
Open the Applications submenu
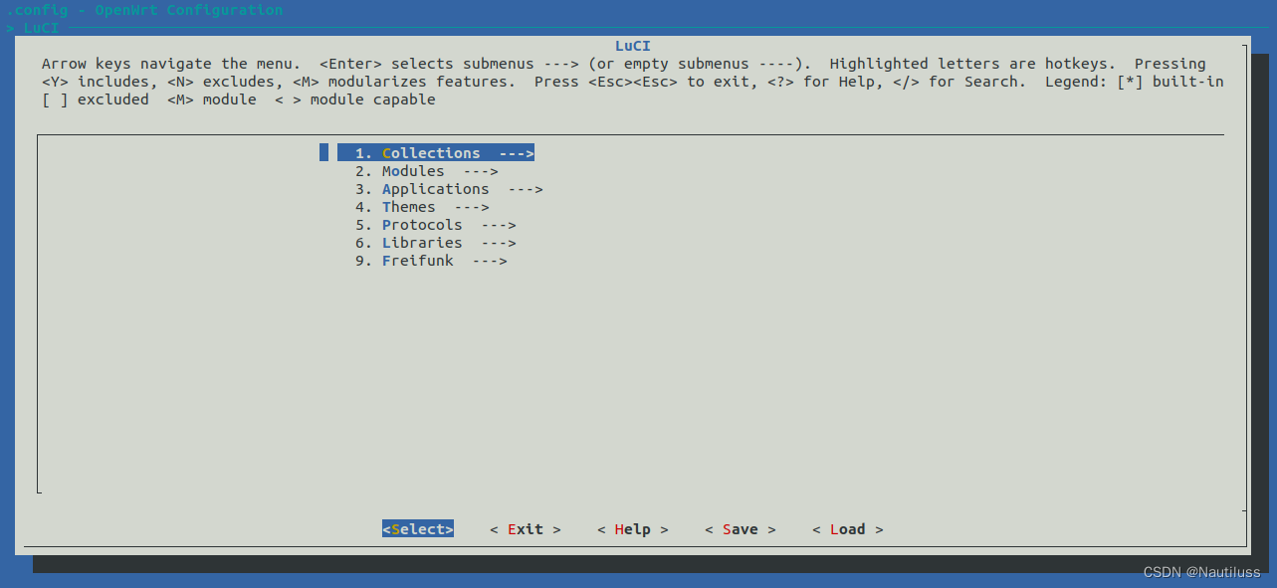[449, 189]
